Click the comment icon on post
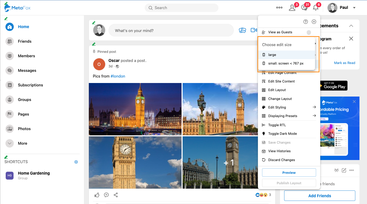 click(x=106, y=195)
